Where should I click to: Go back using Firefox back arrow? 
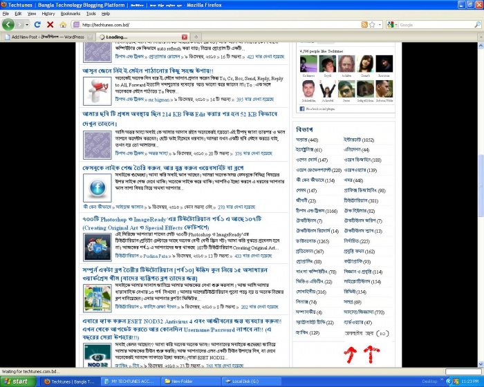click(x=8, y=25)
